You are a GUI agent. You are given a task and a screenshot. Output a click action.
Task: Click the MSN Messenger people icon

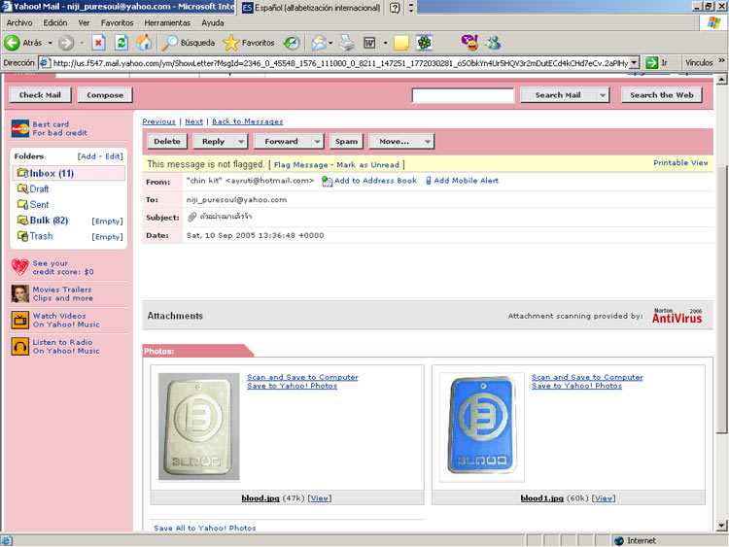[x=493, y=43]
